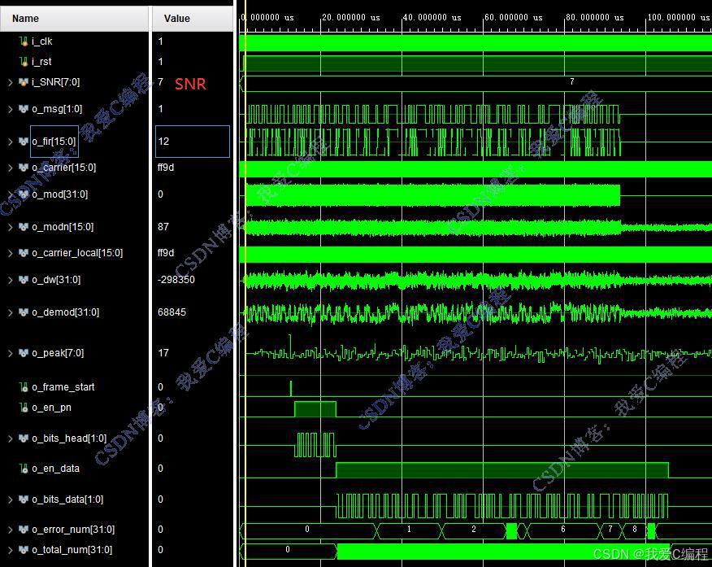This screenshot has height=567, width=712.
Task: Expand the o_fir[15:0] bus
Action: coord(10,142)
